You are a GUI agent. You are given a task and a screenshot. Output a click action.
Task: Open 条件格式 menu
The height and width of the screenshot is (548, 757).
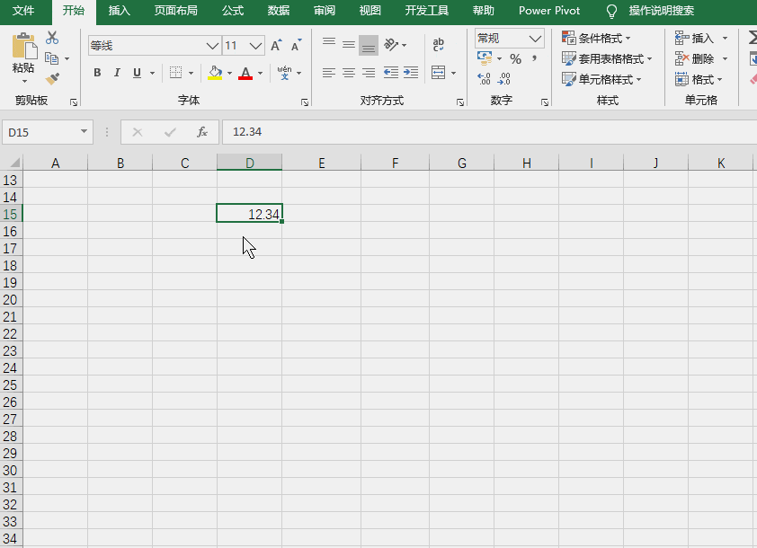pyautogui.click(x=596, y=38)
